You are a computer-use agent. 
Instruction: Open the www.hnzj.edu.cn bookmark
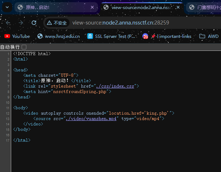pos(59,36)
